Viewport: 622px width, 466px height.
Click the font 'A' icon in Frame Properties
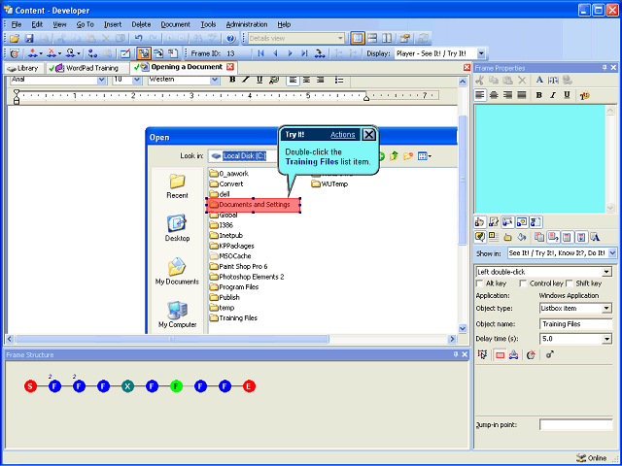pos(539,80)
